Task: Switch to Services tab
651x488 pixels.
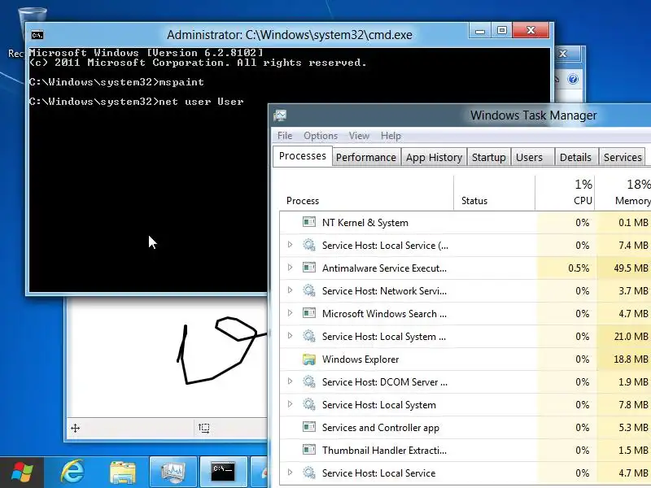Action: coord(623,157)
